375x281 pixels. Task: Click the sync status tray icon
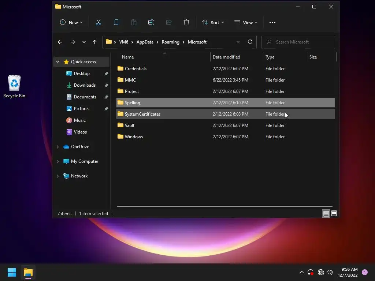click(311, 272)
